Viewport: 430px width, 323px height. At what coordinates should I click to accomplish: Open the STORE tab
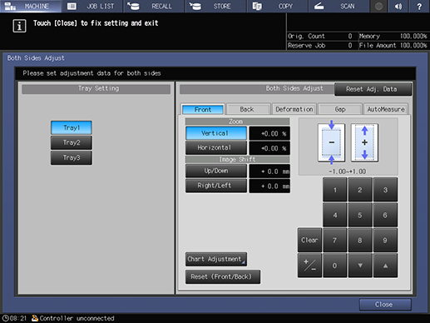tap(215, 6)
